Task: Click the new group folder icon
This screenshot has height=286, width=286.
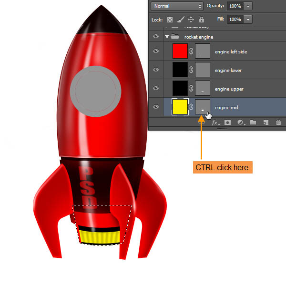Action: pos(253,123)
